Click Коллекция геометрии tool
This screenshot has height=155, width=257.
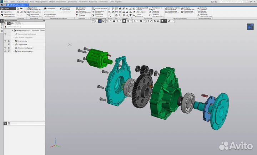click(97, 15)
